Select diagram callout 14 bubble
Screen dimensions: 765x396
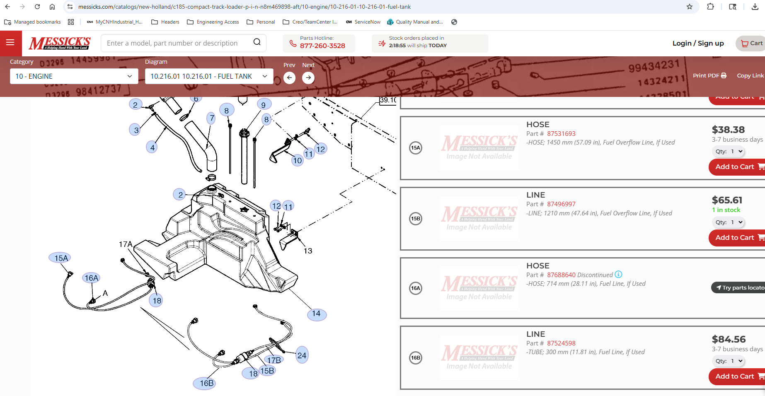click(317, 314)
